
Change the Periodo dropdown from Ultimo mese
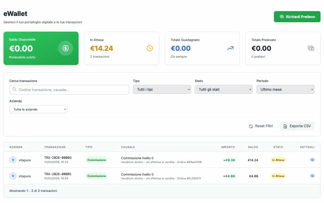tap(285, 89)
